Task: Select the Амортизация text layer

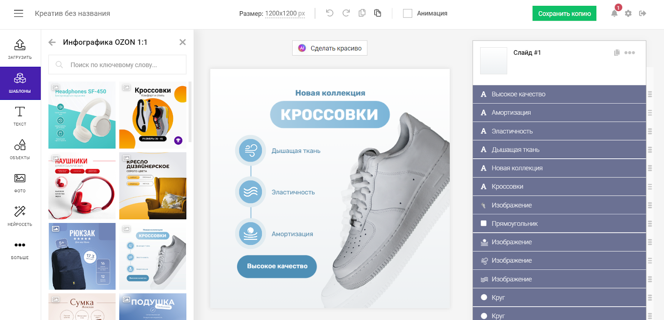Action: [559, 113]
